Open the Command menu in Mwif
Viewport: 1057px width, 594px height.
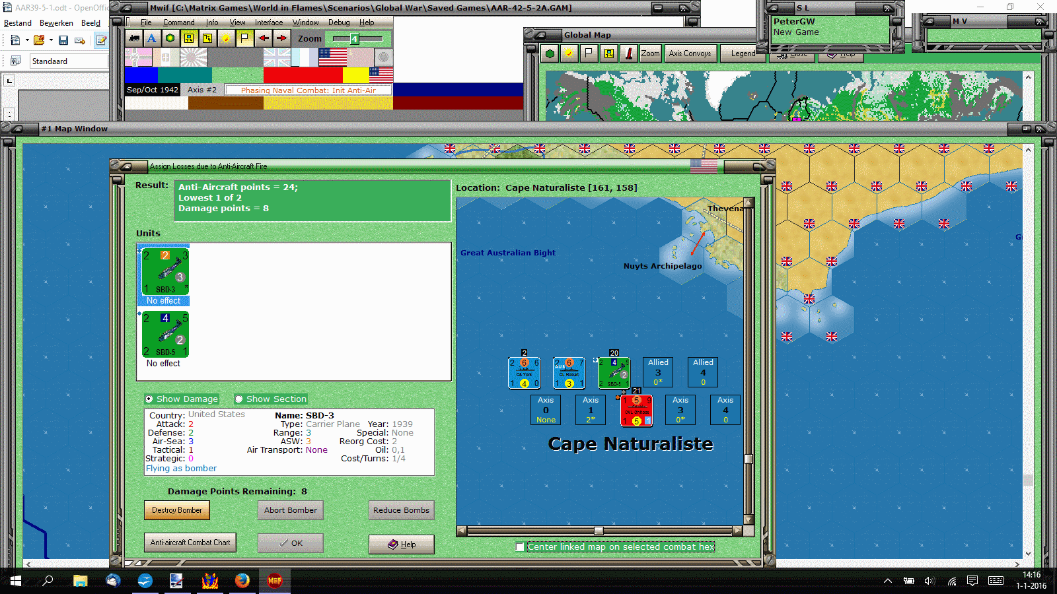pyautogui.click(x=178, y=22)
